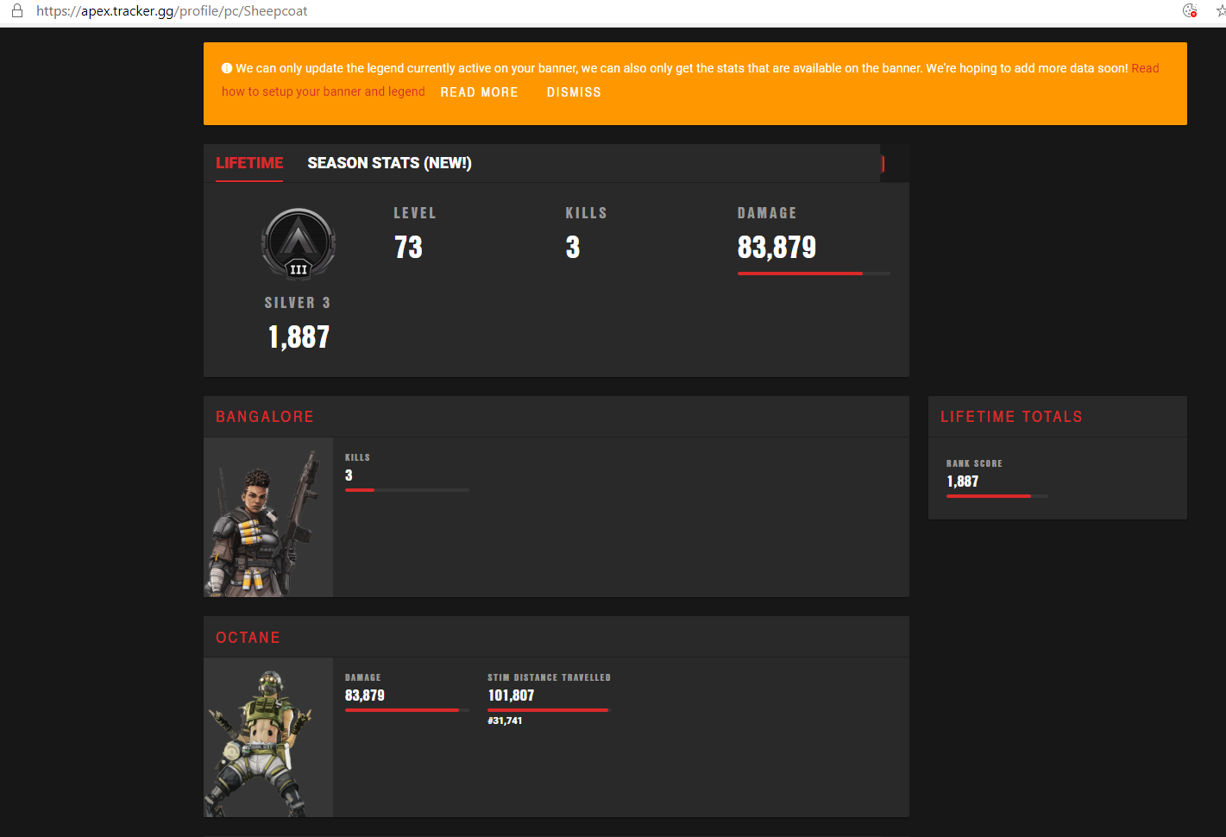The height and width of the screenshot is (837, 1226).
Task: Click the Stim Distance Travelled progress bar
Action: coord(550,710)
